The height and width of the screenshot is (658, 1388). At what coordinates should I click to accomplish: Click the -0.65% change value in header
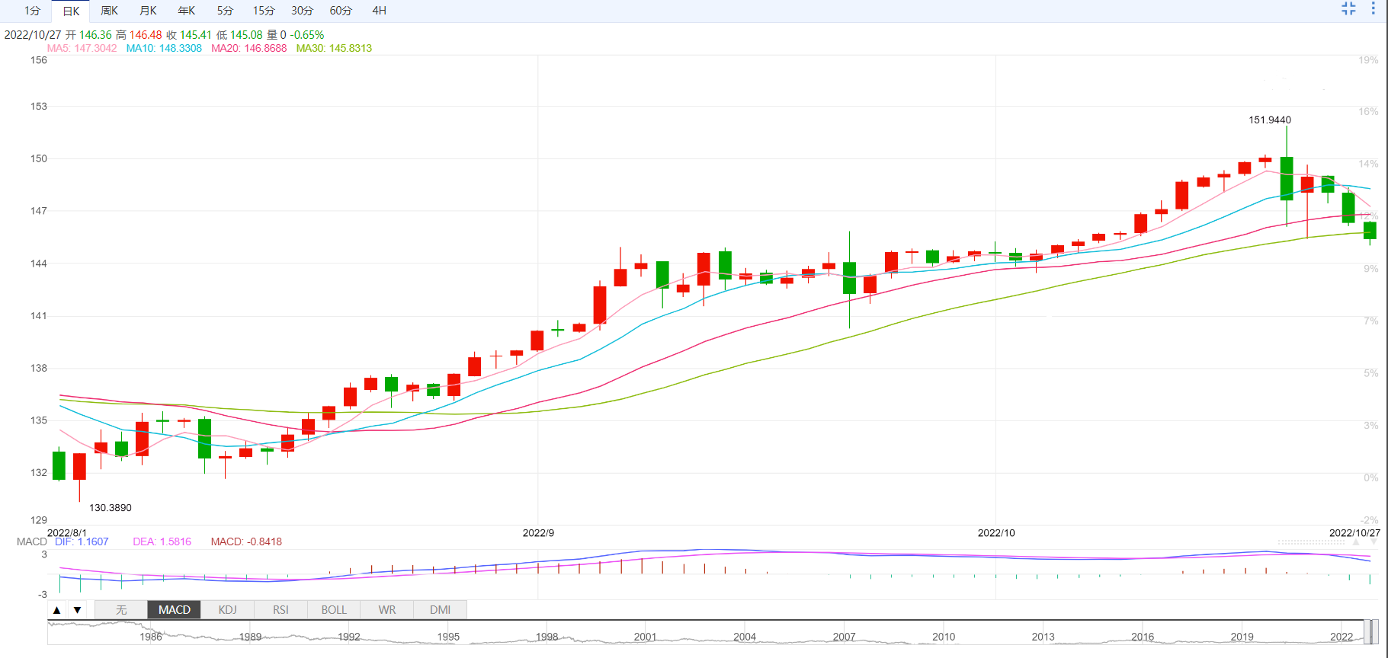click(307, 35)
